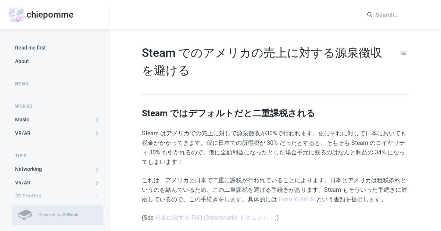Expand the Music section chevron

(x=97, y=120)
